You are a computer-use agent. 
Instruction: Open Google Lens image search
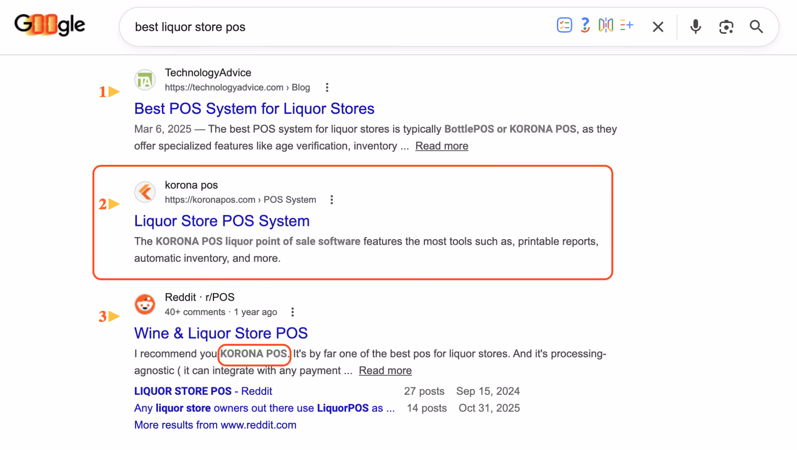[726, 27]
